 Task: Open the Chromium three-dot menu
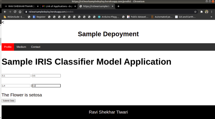click(212, 12)
